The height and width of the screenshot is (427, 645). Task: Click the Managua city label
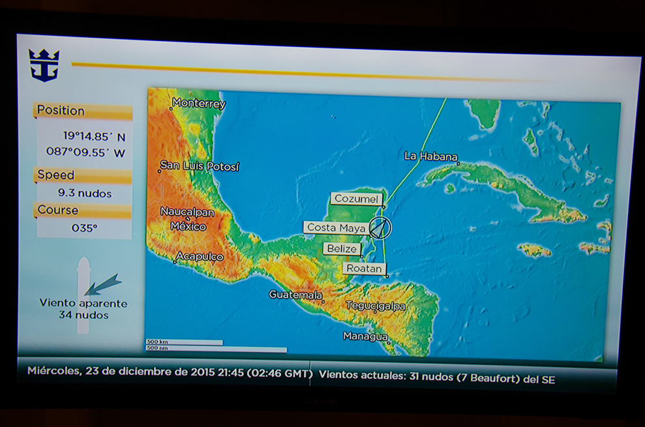tap(365, 336)
